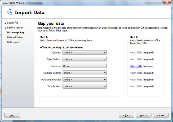The width and height of the screenshot is (173, 122).
Task: Go back with the Back button
Action: coord(126,115)
